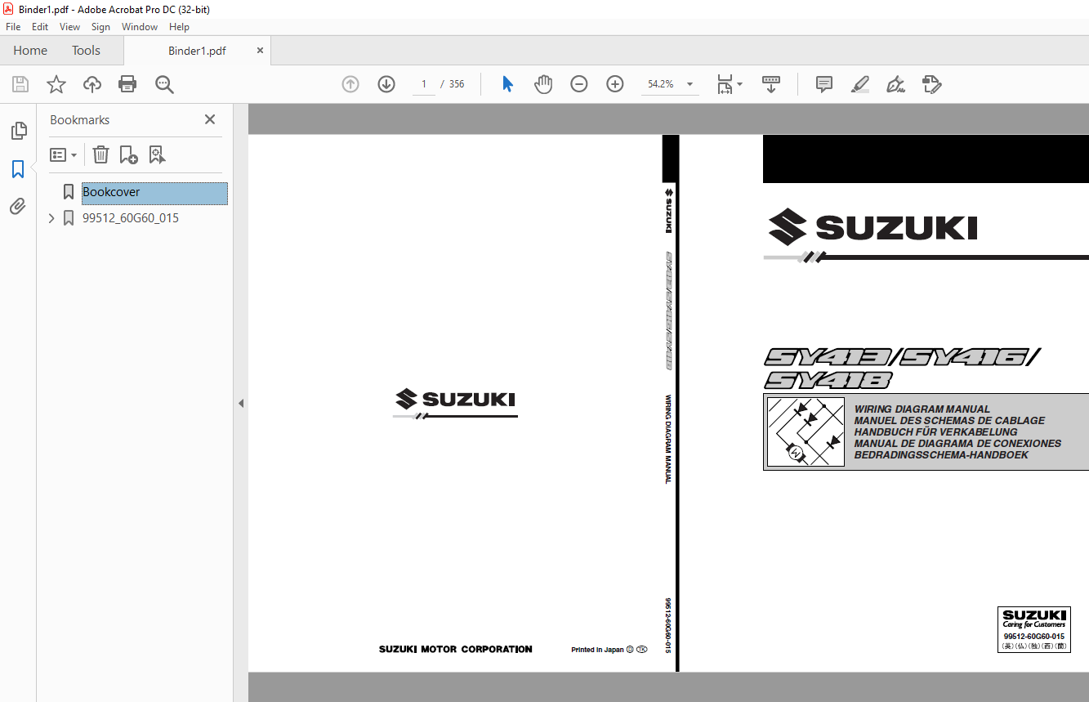Click the Save file icon

pos(20,84)
